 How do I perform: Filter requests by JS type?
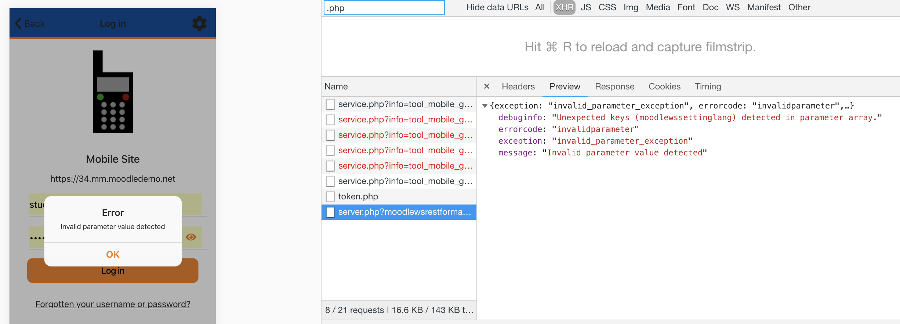[586, 7]
